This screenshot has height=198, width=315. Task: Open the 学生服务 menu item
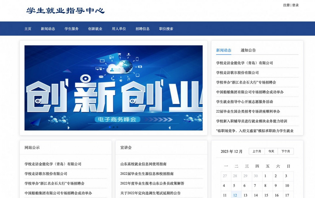point(71,29)
